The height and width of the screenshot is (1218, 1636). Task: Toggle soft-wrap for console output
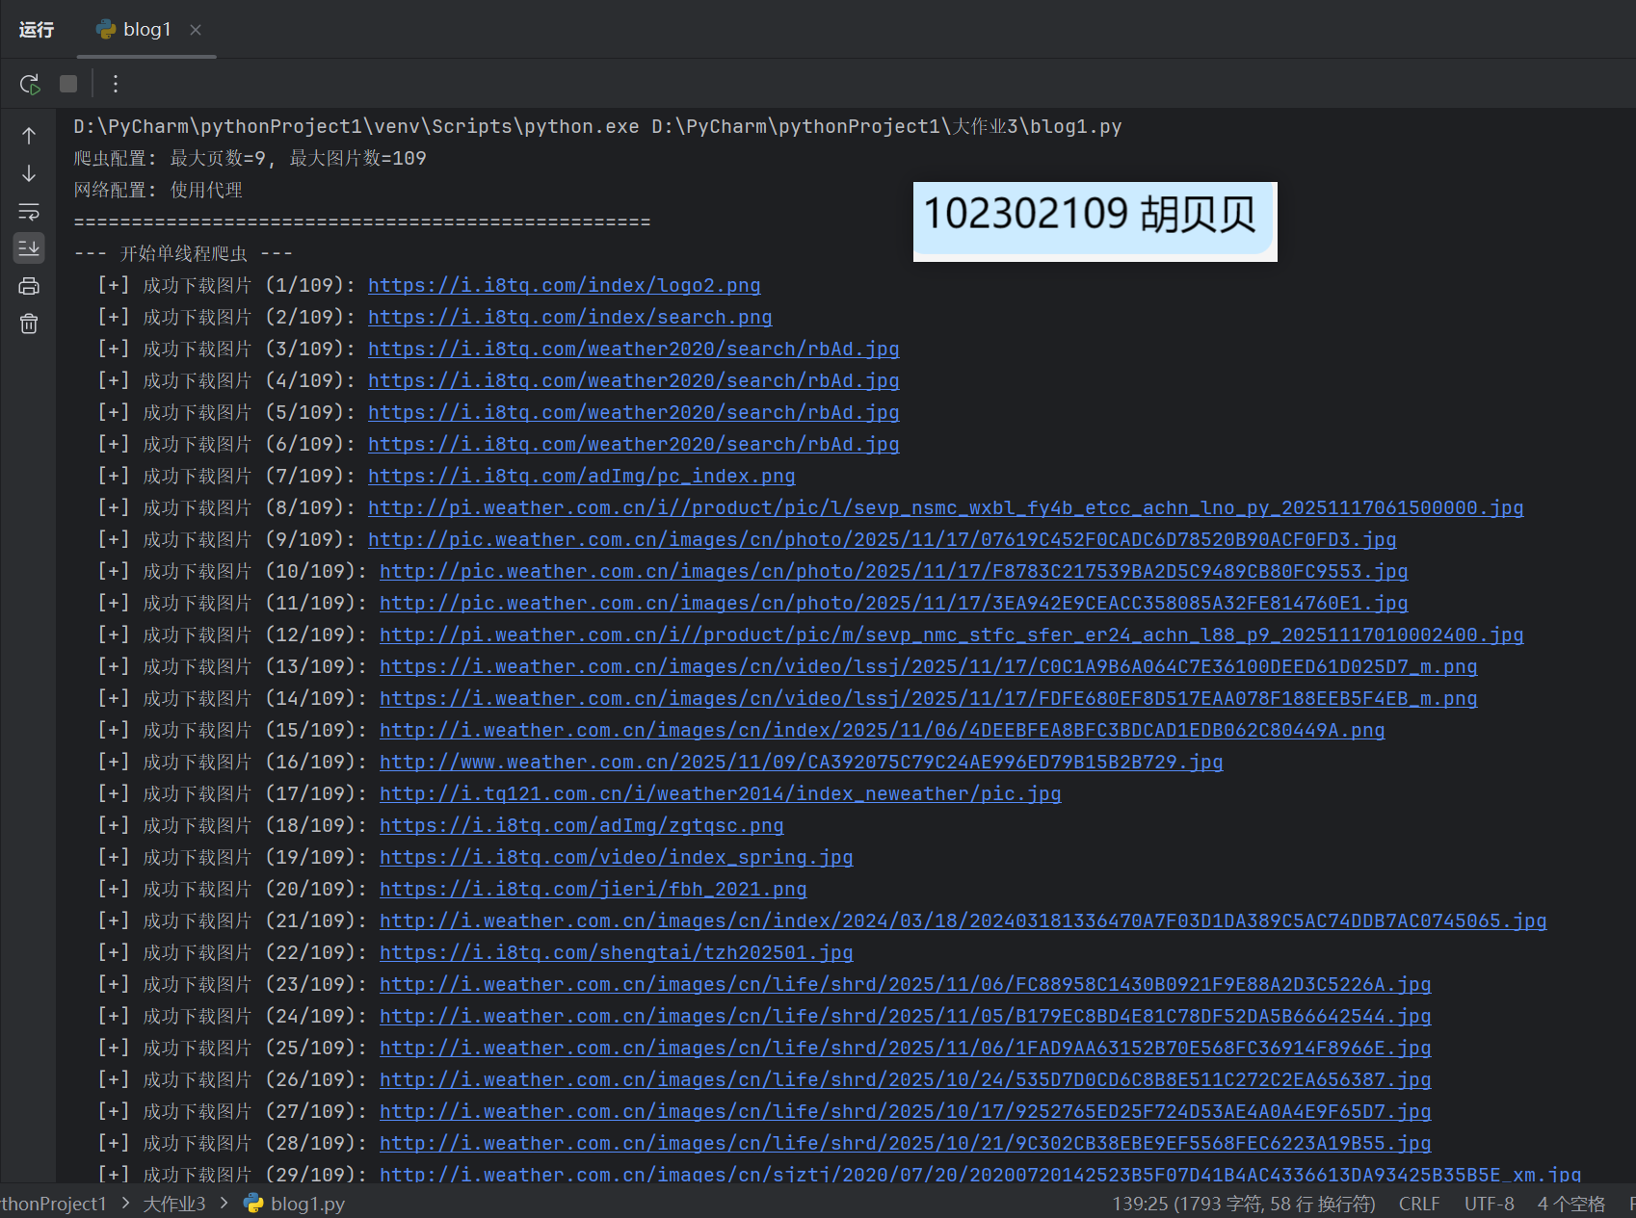[x=29, y=211]
